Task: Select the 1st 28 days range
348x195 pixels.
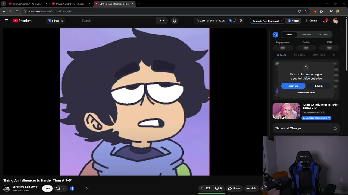Action: 319,55
